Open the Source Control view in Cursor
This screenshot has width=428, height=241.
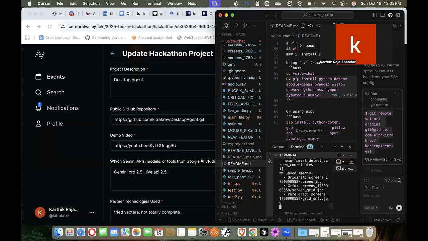pyautogui.click(x=245, y=26)
